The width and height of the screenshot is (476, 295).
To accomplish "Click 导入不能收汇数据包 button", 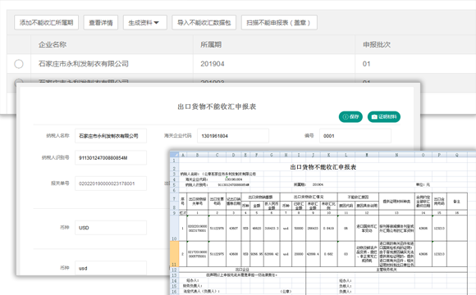I will 204,22.
